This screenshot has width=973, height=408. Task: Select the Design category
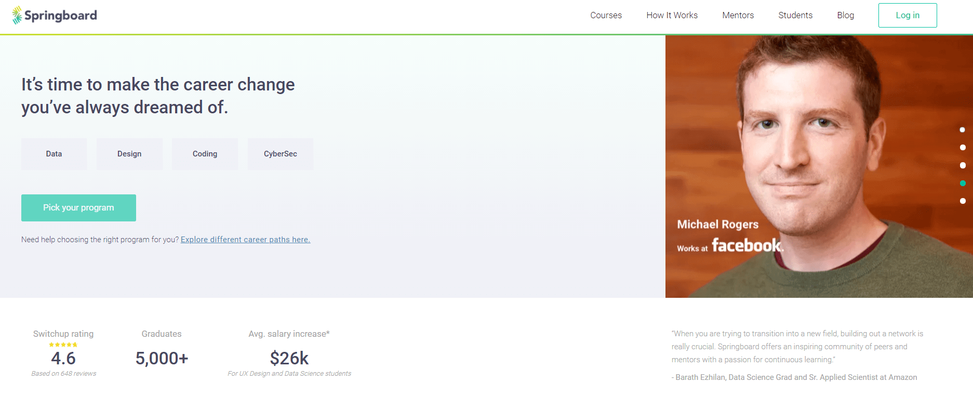pos(129,154)
